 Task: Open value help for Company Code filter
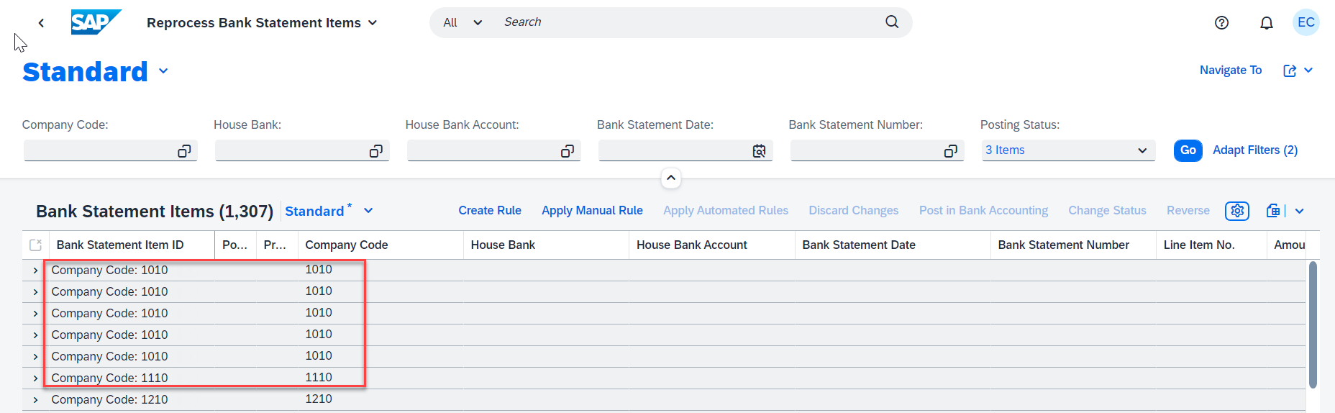[x=184, y=151]
